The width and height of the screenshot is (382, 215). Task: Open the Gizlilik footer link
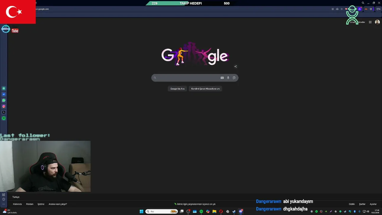point(352,204)
